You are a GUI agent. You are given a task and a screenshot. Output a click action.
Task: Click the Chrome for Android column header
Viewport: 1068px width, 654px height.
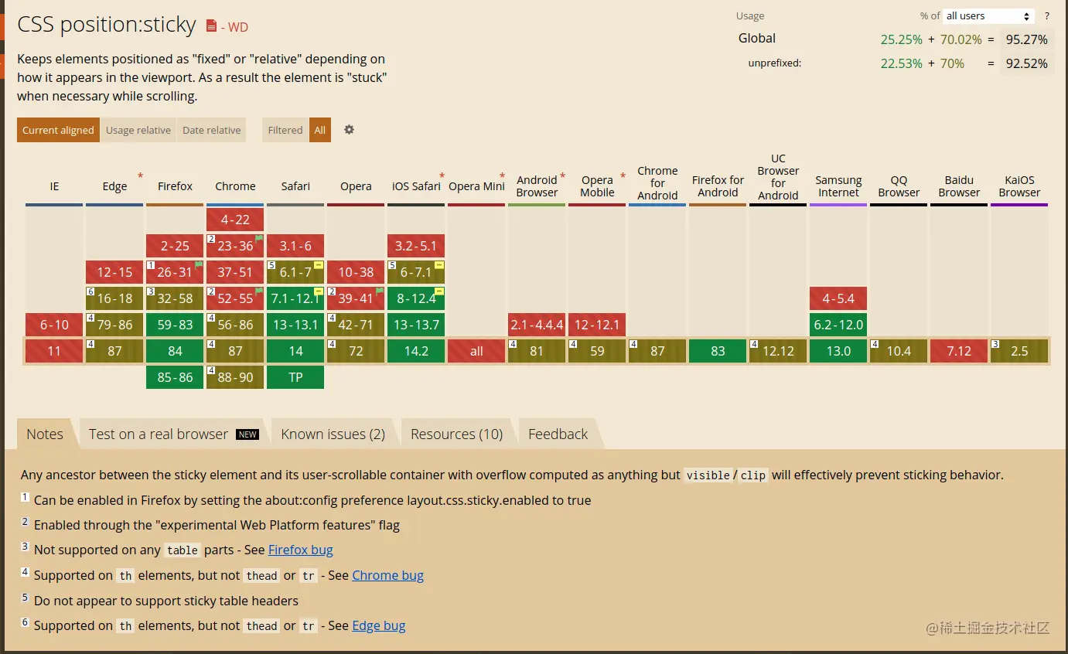[657, 183]
